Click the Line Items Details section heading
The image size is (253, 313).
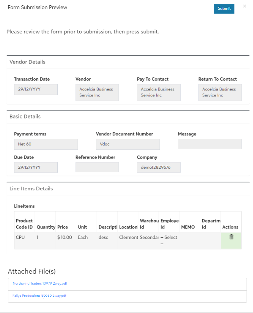click(31, 188)
